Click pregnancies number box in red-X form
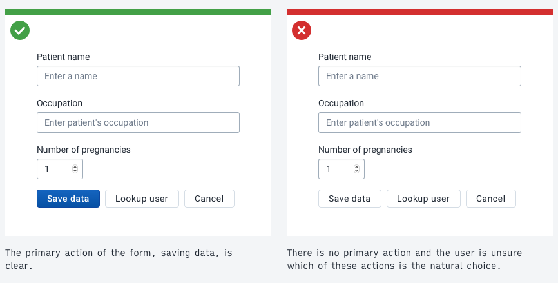558x283 pixels. point(336,169)
